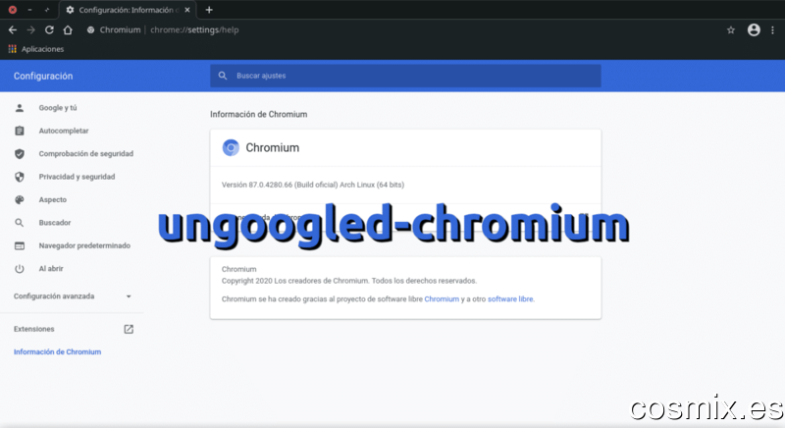The image size is (785, 428).
Task: Open the home page icon
Action: (x=68, y=30)
